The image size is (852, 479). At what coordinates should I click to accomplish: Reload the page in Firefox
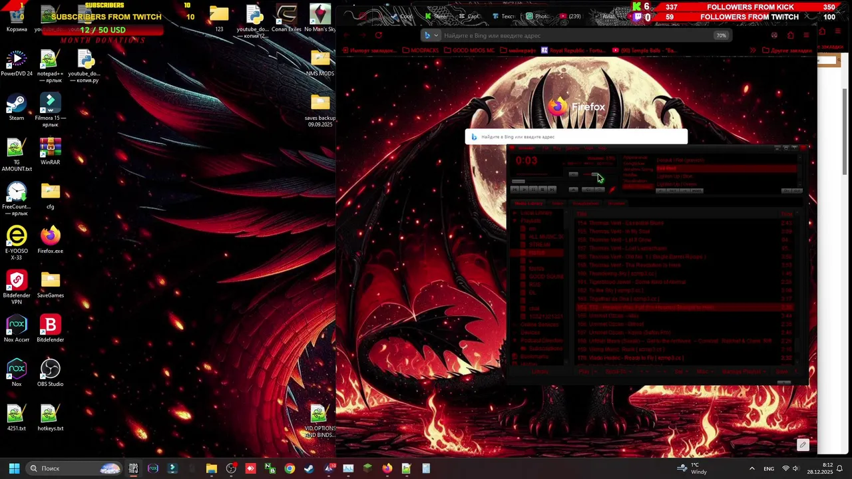pyautogui.click(x=379, y=35)
